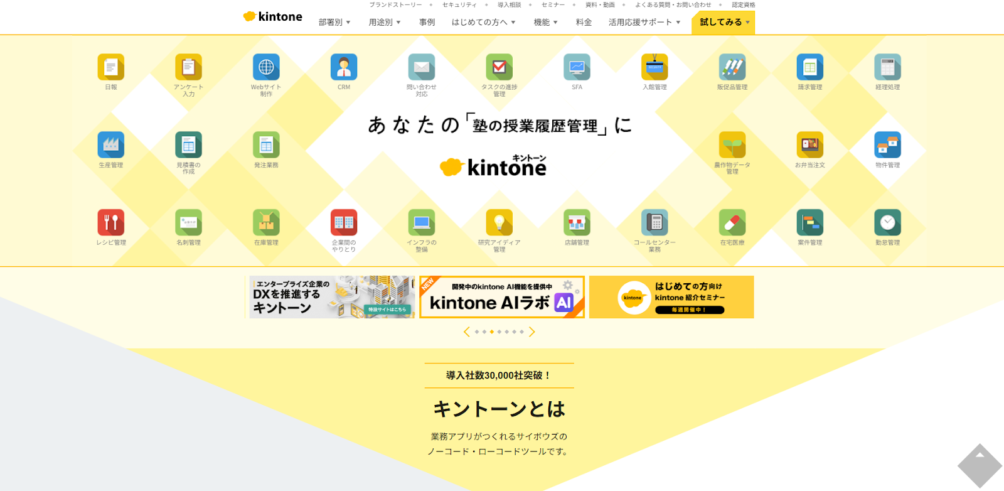Open the 名刺管理 card icon

tap(188, 222)
